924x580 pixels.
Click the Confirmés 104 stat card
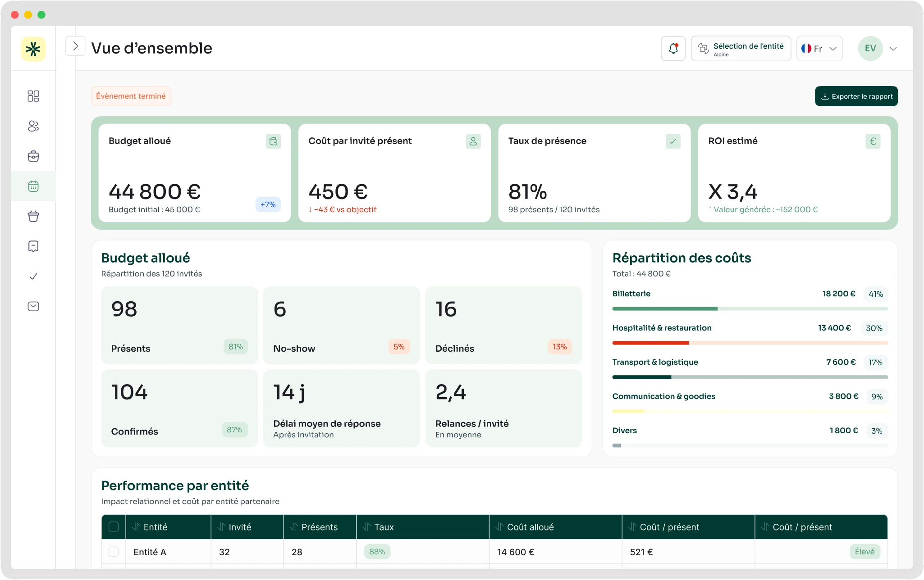click(179, 408)
